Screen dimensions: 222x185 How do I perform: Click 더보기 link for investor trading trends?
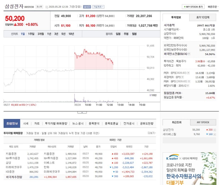tap(152, 133)
